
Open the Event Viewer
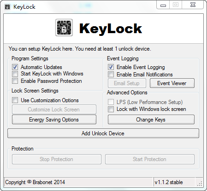[172, 83]
